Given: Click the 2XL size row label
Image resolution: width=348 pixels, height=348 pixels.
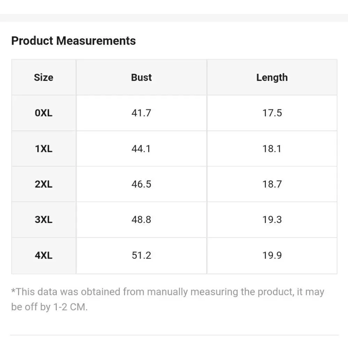Looking at the screenshot, I should coord(43,184).
